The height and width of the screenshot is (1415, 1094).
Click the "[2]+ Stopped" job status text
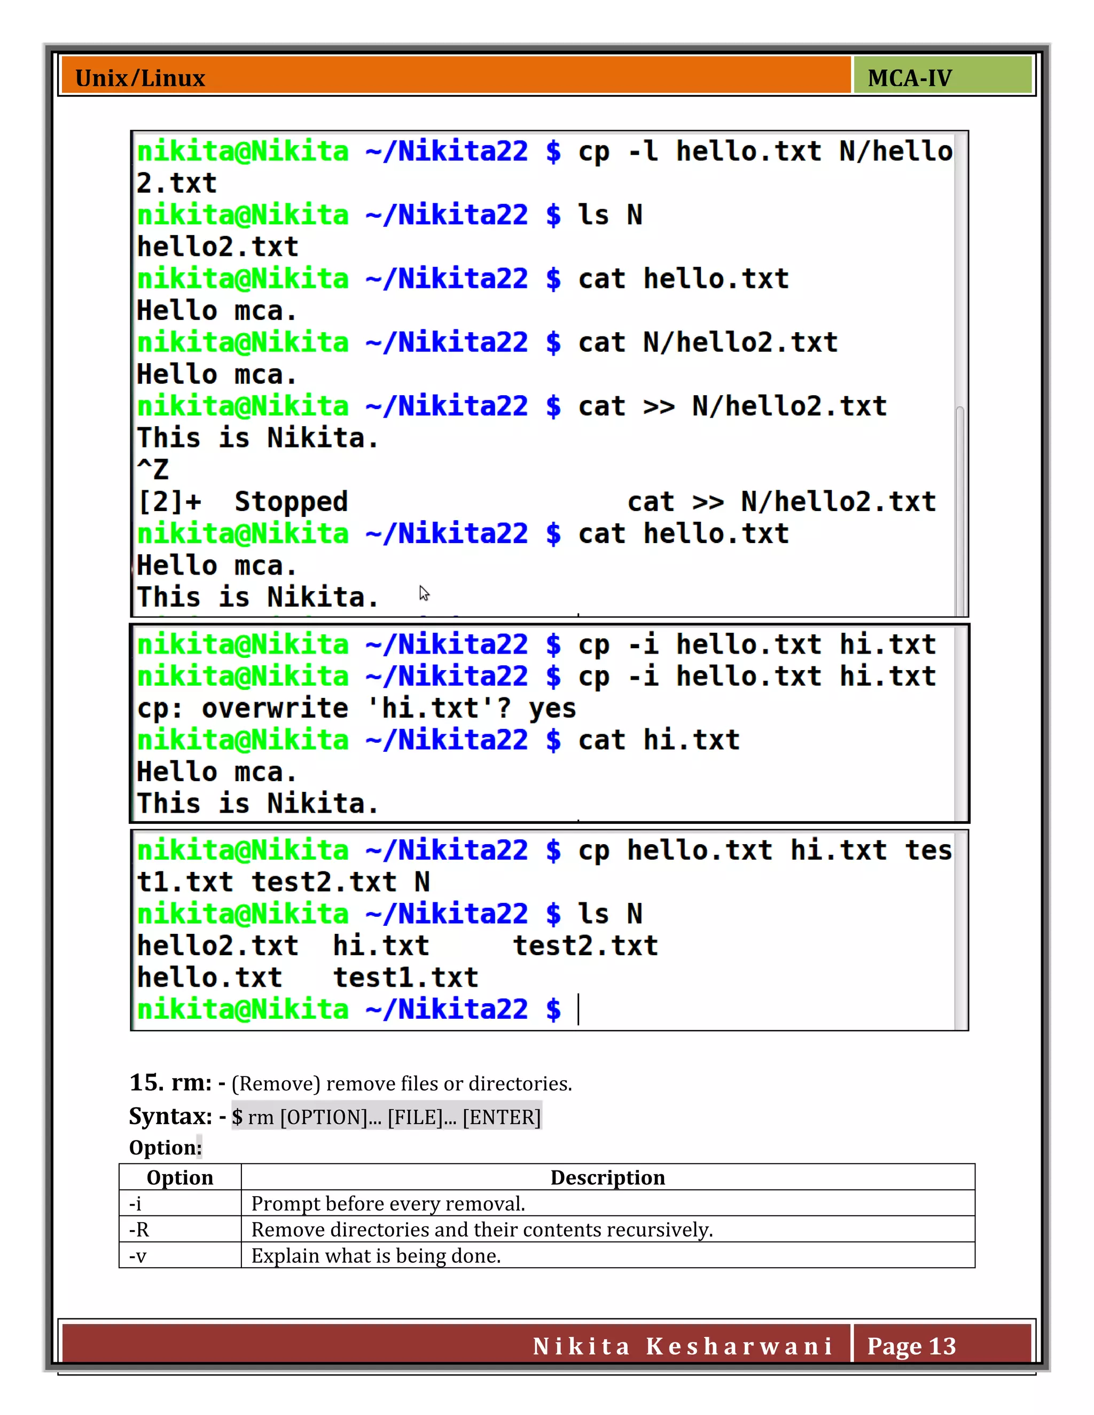pos(243,501)
